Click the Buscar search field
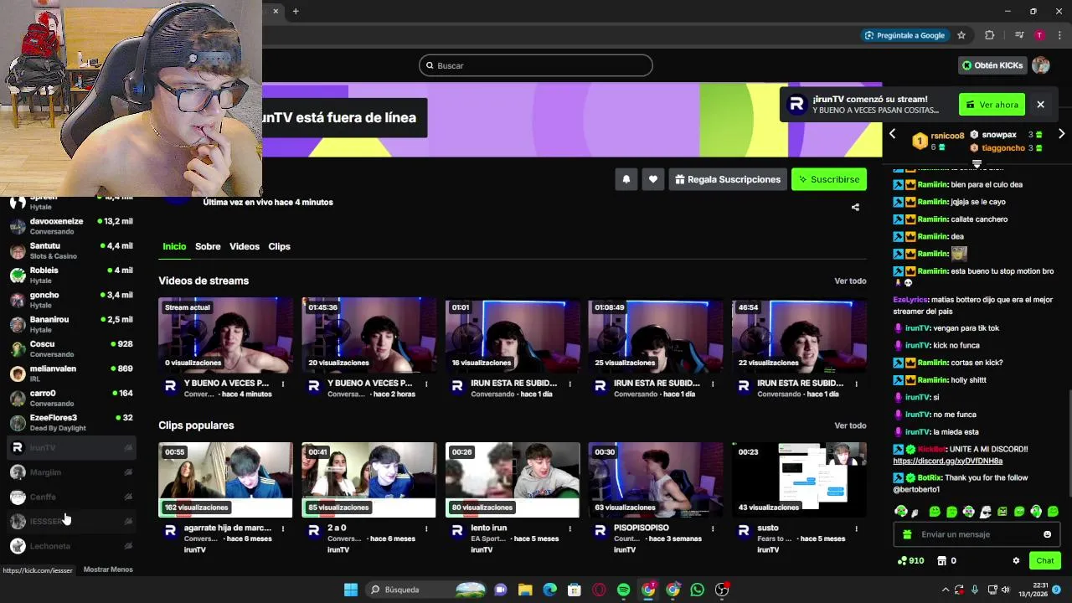This screenshot has height=603, width=1072. coord(536,65)
